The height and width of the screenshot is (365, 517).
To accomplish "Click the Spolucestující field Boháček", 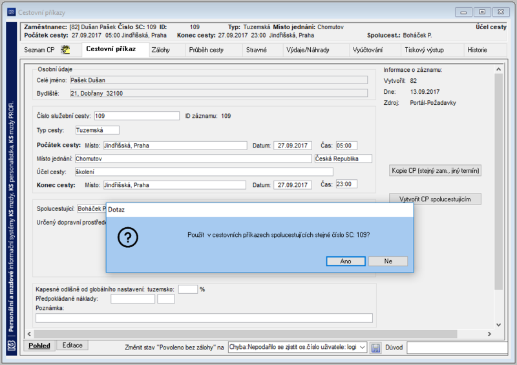I will pyautogui.click(x=91, y=209).
